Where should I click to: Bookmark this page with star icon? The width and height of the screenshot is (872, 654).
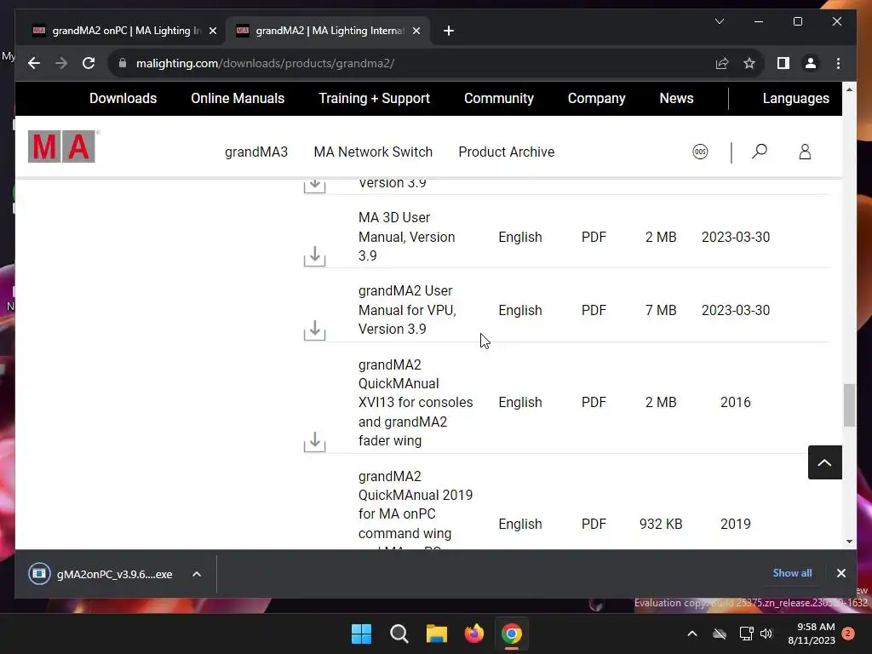[749, 63]
